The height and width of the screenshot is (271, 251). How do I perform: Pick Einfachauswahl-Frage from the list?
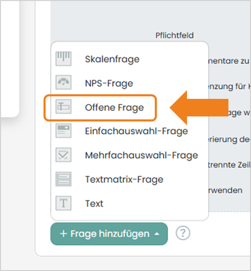point(136,131)
